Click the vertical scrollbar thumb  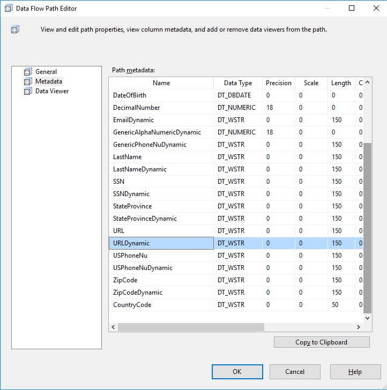[367, 228]
